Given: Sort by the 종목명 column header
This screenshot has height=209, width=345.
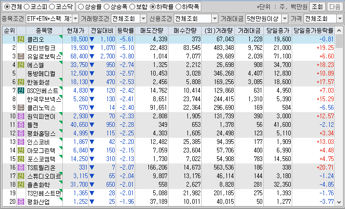Looking at the screenshot, I should pyautogui.click(x=44, y=30).
